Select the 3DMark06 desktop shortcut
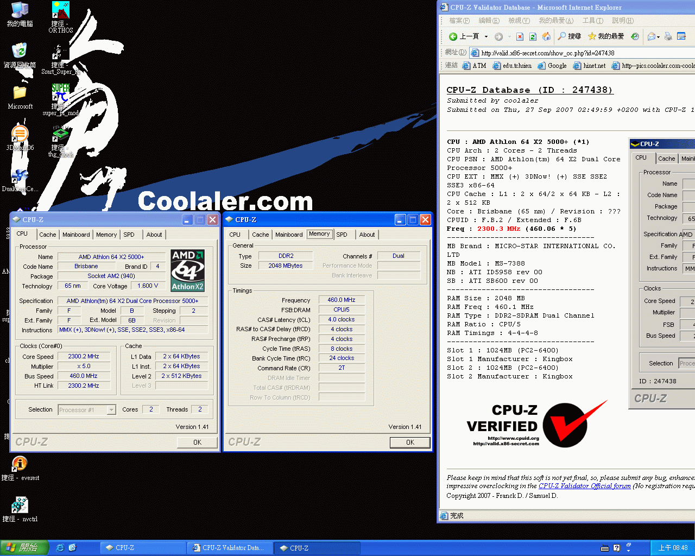This screenshot has height=556, width=695. coord(20,138)
